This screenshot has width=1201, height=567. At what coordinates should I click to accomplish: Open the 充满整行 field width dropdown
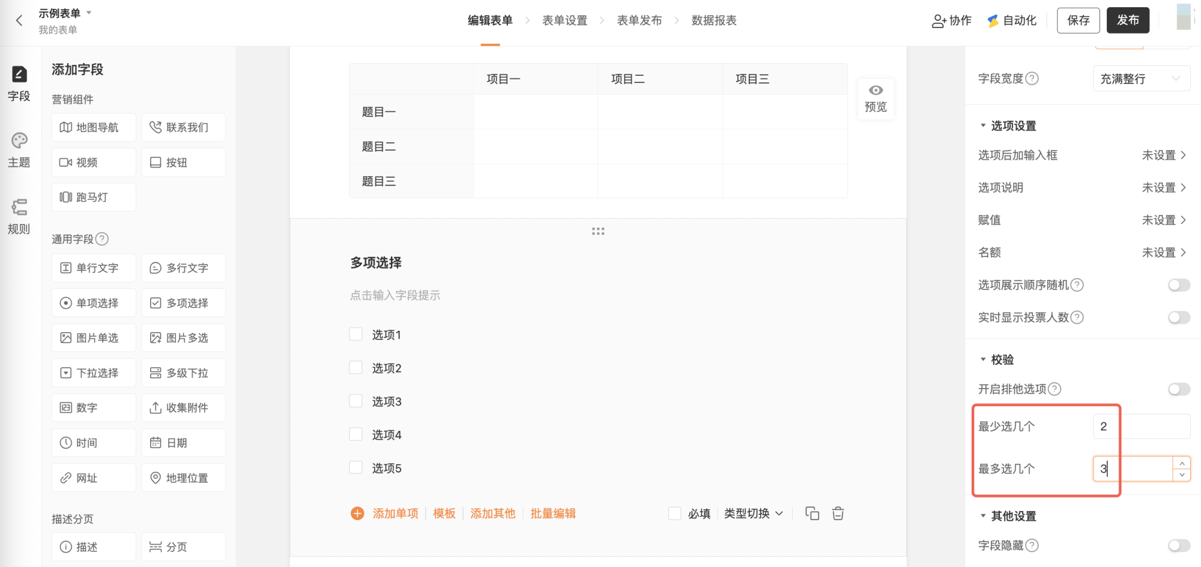[x=1141, y=79]
